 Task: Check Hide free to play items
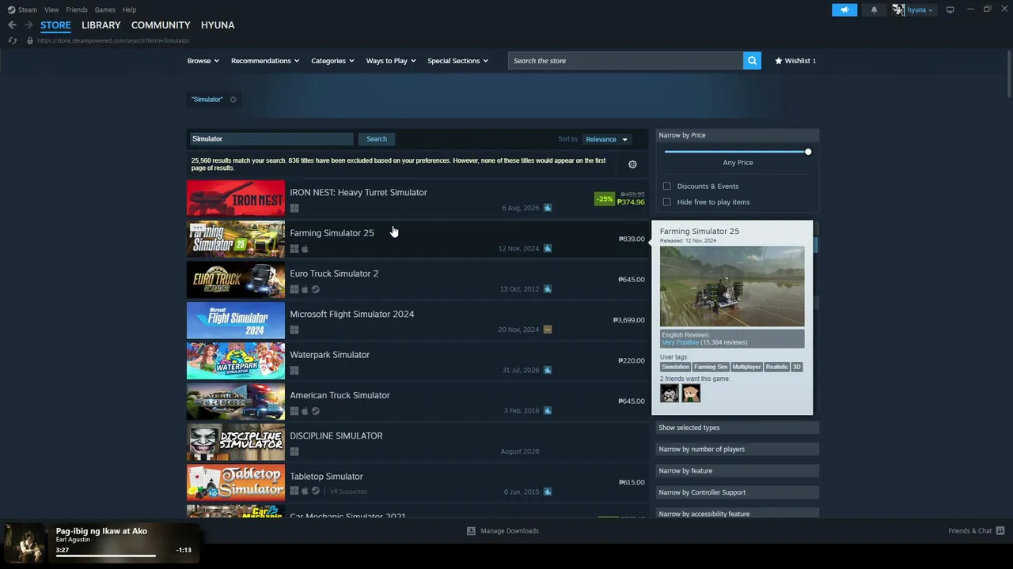pyautogui.click(x=667, y=202)
